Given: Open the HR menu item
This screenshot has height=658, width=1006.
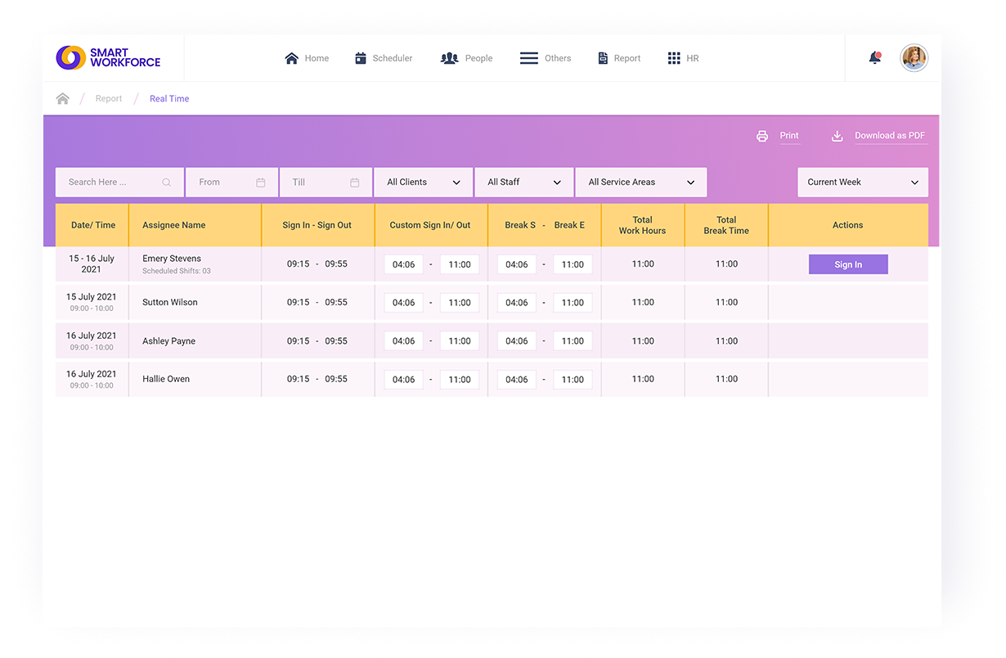Looking at the screenshot, I should click(683, 58).
